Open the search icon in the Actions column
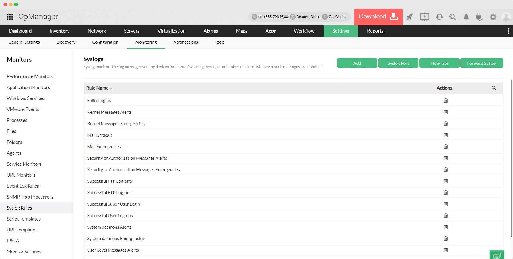Image resolution: width=513 pixels, height=259 pixels. coord(494,88)
